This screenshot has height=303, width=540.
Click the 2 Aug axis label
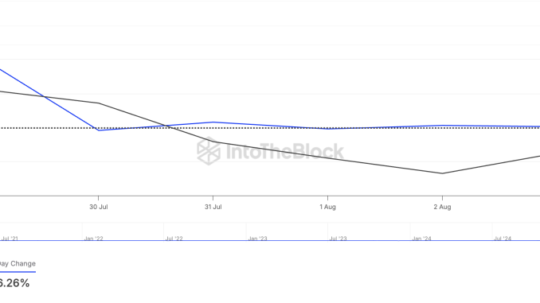tap(442, 207)
